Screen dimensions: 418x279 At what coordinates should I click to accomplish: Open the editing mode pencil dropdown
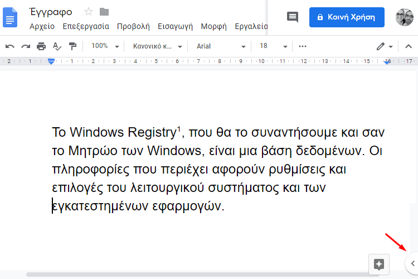point(385,46)
